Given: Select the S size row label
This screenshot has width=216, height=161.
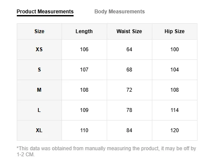Looking at the screenshot, I should (39, 70).
